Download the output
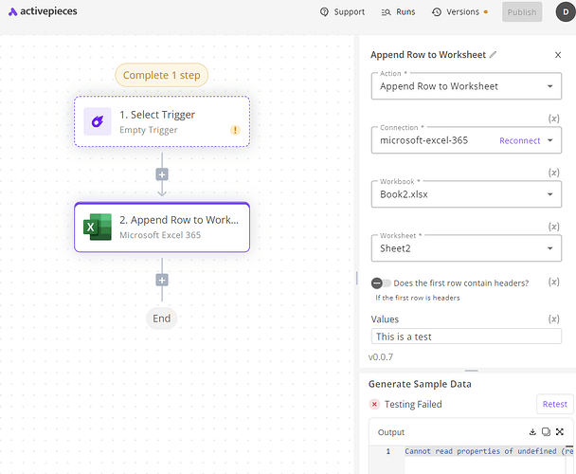The image size is (576, 474). point(532,431)
